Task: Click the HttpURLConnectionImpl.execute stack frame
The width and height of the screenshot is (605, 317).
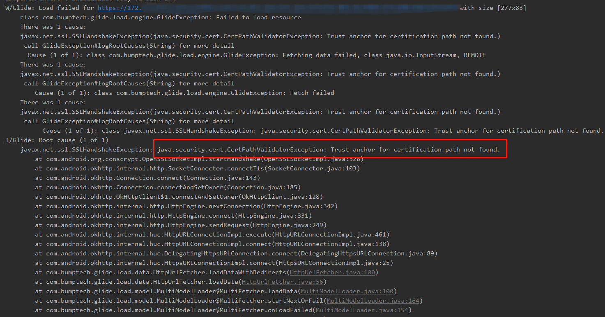Action: coord(212,234)
